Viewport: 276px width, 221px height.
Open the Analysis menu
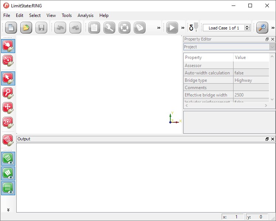[x=86, y=15]
